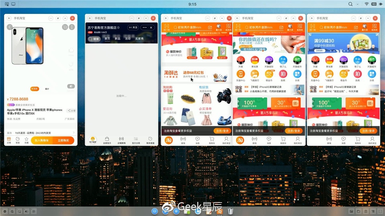Open 饿了么 icon in 颜值 banner Taobao window

pos(283,61)
